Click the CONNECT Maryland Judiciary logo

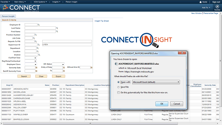point(20,8)
